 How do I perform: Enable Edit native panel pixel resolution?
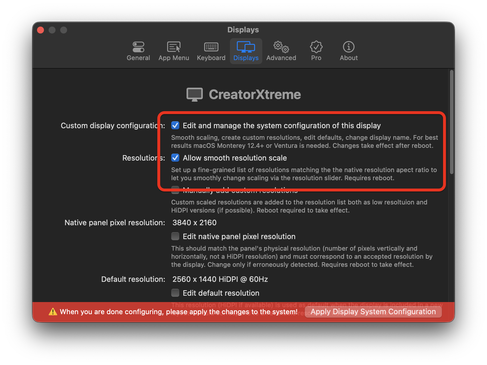[x=175, y=236]
